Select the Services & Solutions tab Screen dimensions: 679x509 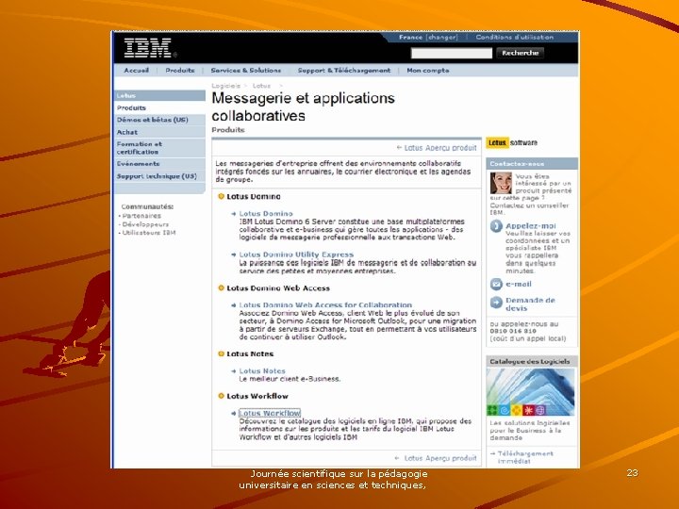246,70
